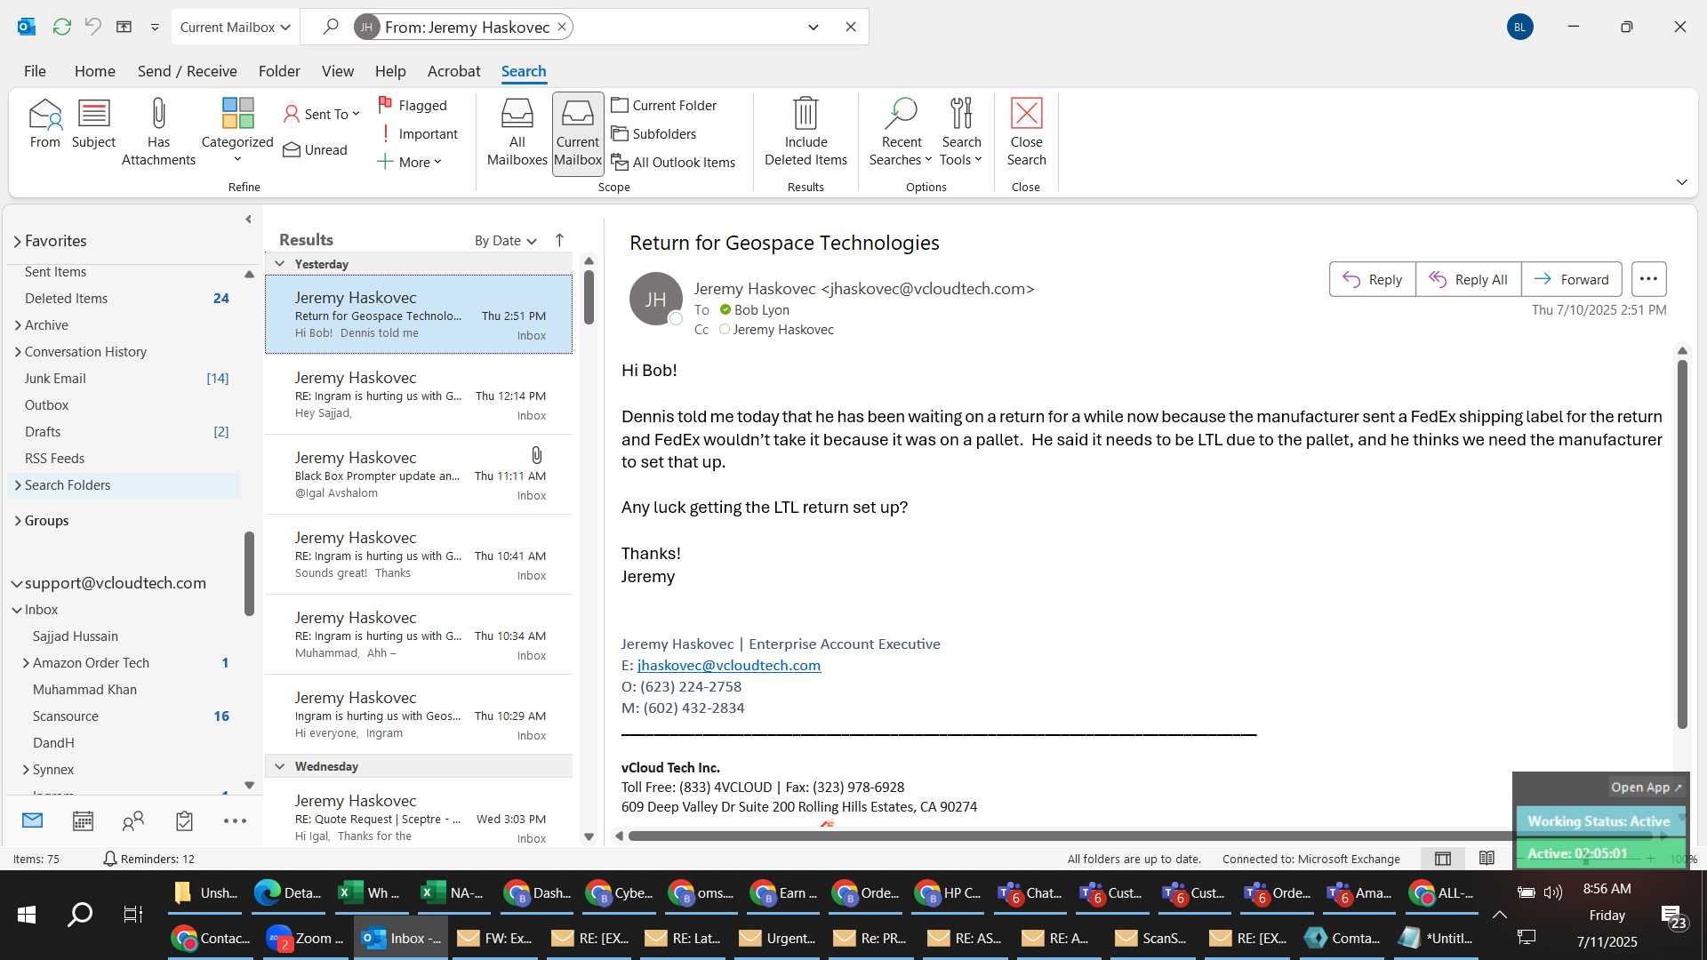The width and height of the screenshot is (1707, 960).
Task: Collapse the Wednesday results group
Action: point(280,766)
